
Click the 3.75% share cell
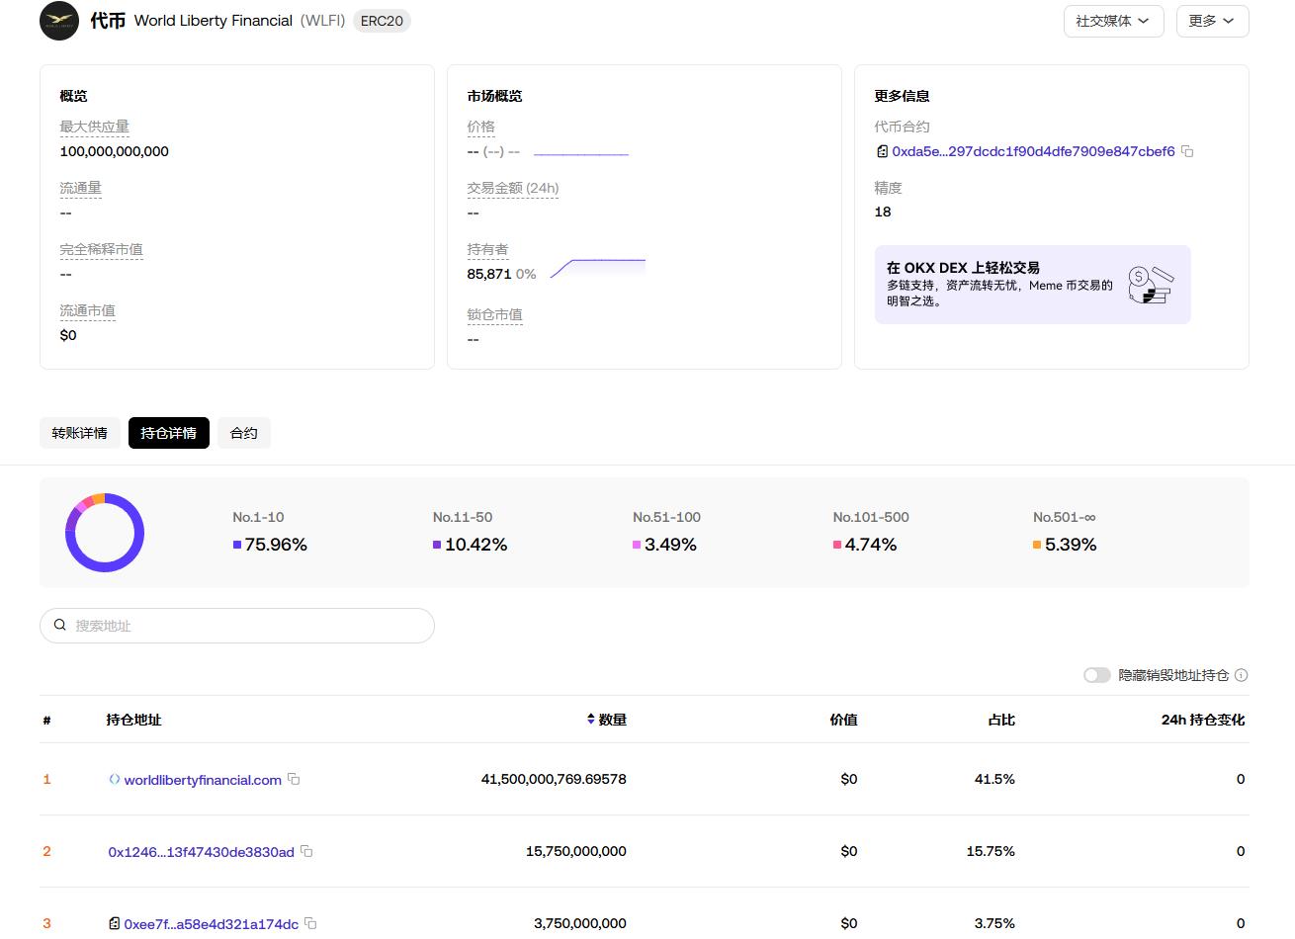pos(994,923)
